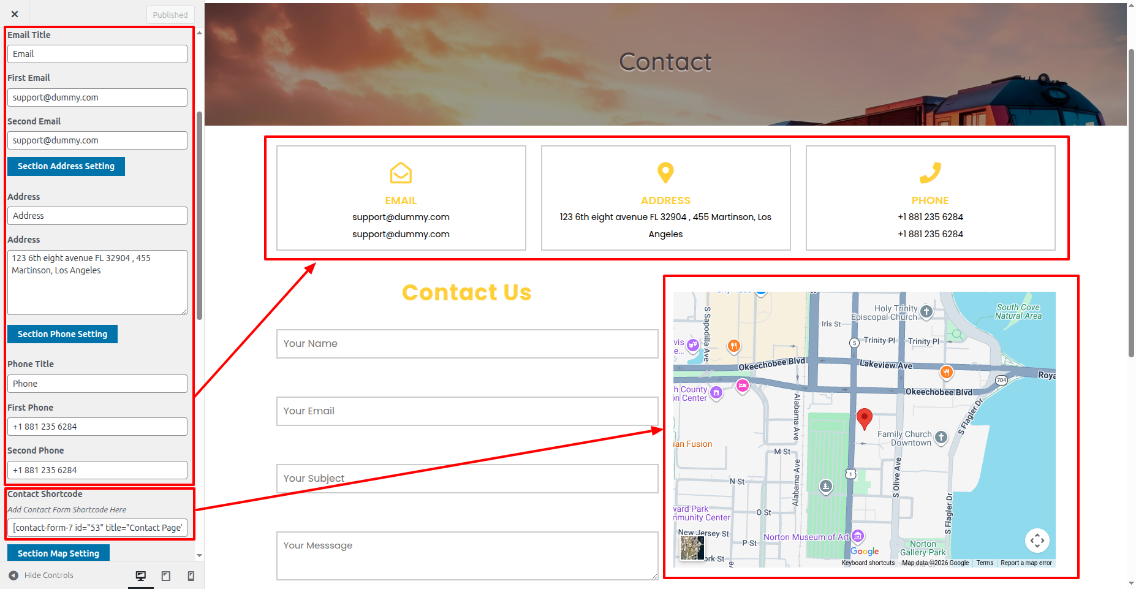
Task: Toggle fullscreen view on the map
Action: (1037, 541)
